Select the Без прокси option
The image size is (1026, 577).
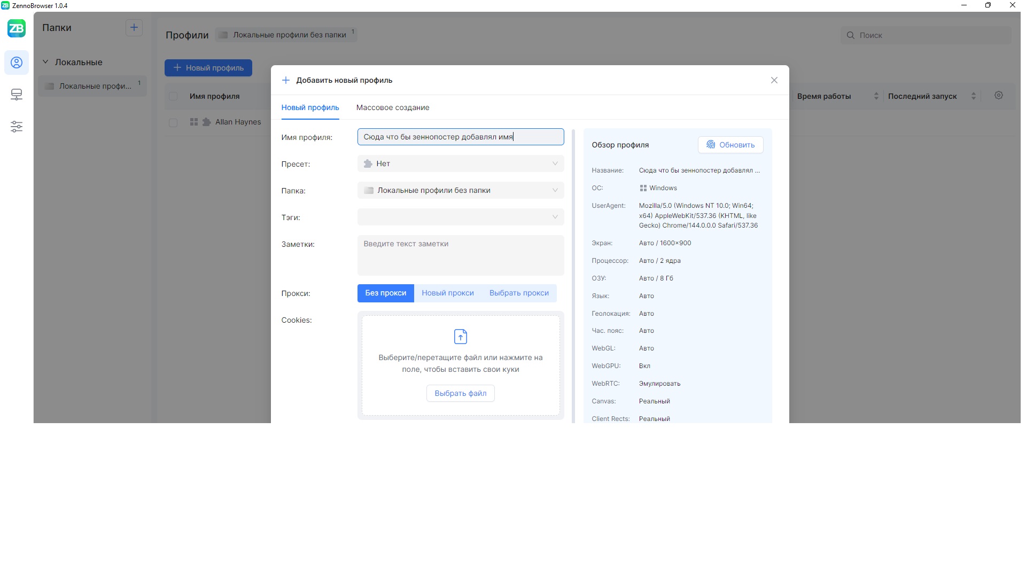point(385,293)
